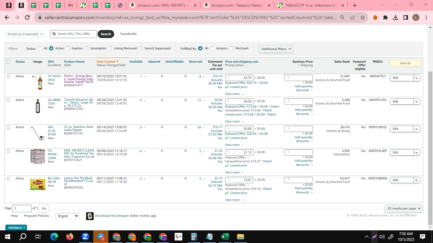Open the Action on 0 selected dropdown
This screenshot has height=243, width=433.
pos(25,34)
